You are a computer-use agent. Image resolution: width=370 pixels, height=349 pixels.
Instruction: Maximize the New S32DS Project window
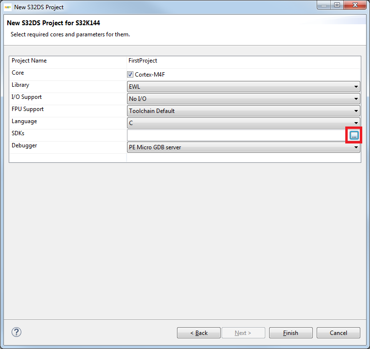click(337, 5)
